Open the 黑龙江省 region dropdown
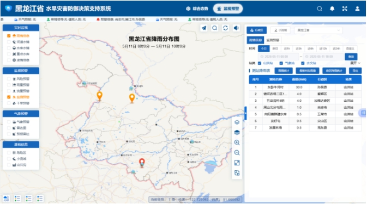 click(x=318, y=30)
